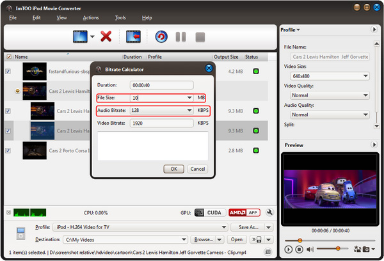Click the Browse button
This screenshot has width=384, height=261.
pyautogui.click(x=204, y=239)
